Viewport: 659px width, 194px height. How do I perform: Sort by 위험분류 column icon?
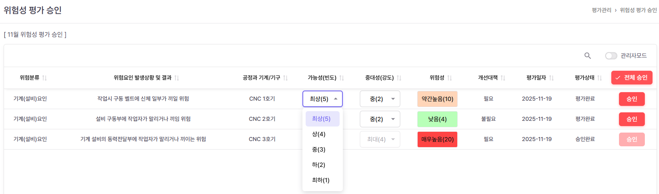tap(44, 78)
